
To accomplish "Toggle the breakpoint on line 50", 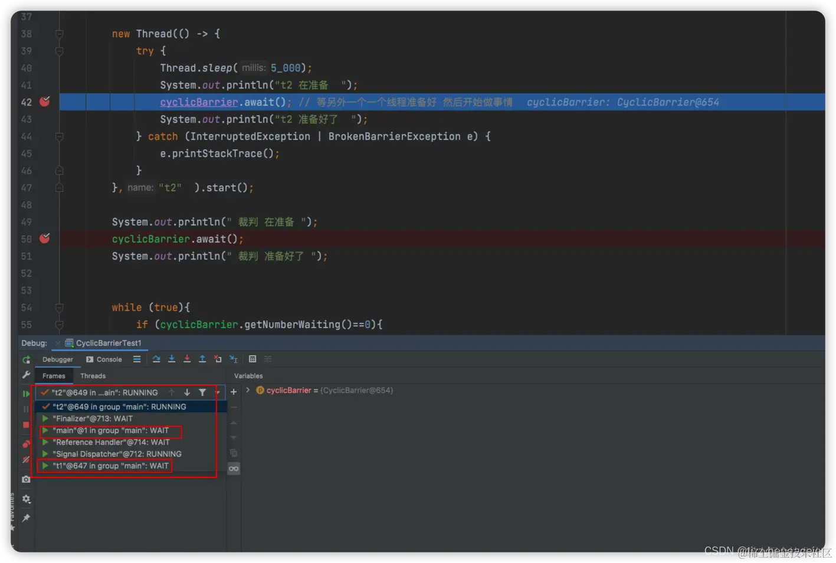I will pyautogui.click(x=45, y=238).
